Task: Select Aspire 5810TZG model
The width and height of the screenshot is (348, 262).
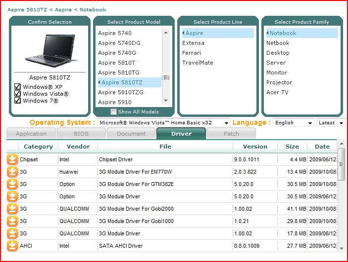Action: click(130, 92)
